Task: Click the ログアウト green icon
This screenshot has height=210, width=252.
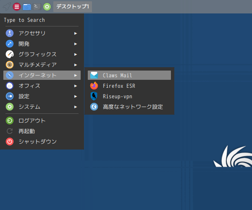Action: 10,121
